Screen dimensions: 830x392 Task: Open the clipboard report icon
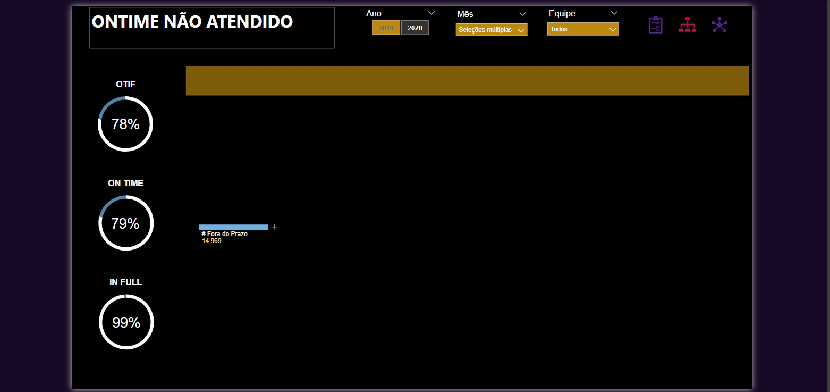point(656,25)
